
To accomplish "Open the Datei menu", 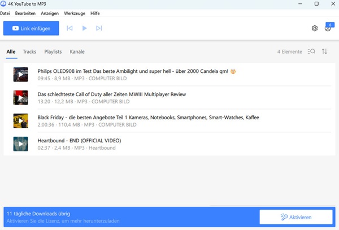I will (5, 13).
